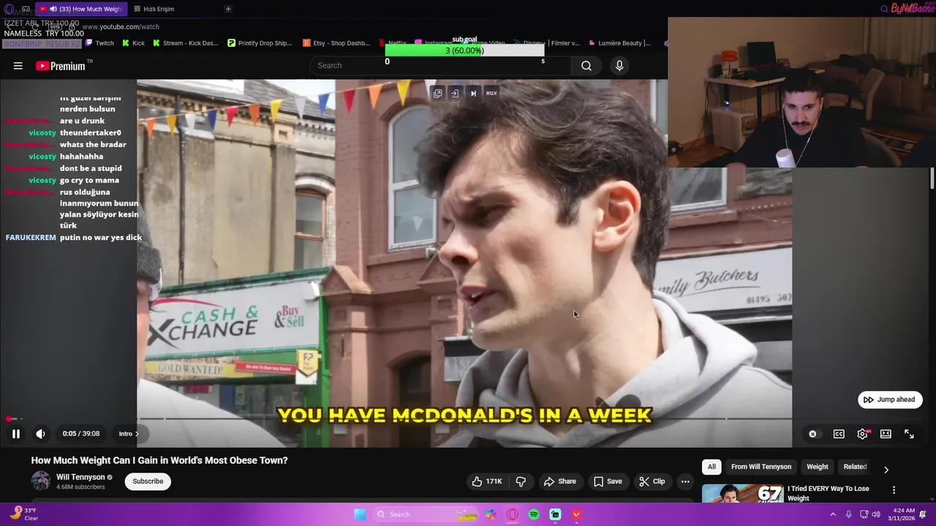Mute audio on the YouTube tab
Screen dimensions: 936x526
click(x=53, y=9)
